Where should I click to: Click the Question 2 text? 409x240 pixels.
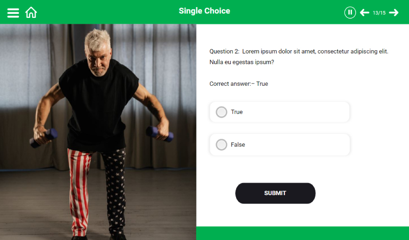(299, 56)
